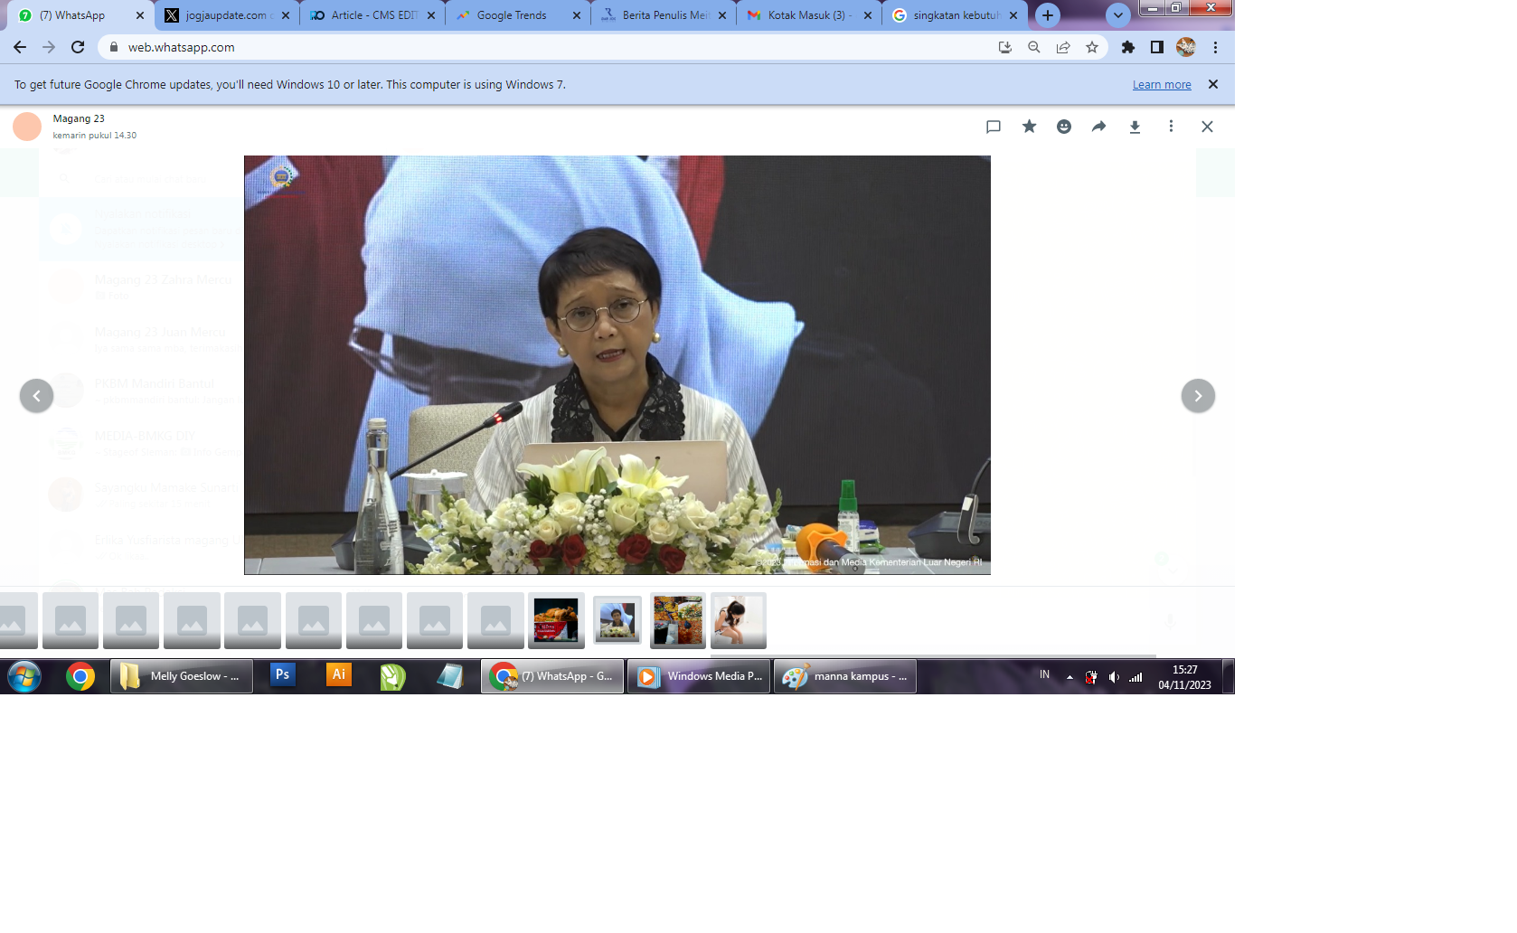Click the install app icon in address bar

[1005, 47]
